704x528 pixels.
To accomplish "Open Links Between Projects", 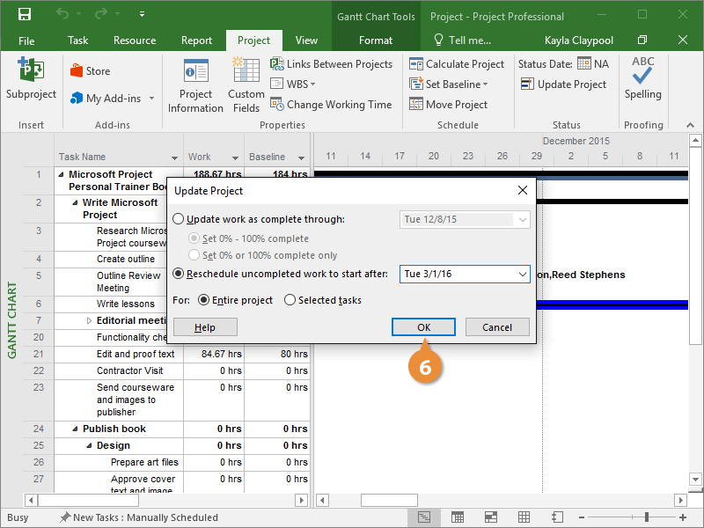I will pyautogui.click(x=331, y=64).
